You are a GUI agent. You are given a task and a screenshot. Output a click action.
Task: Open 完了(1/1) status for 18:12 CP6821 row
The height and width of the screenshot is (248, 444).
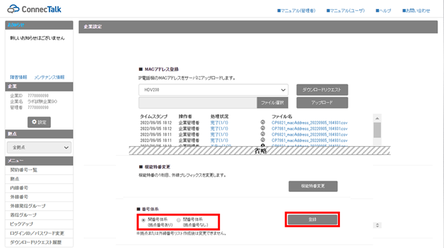tap(219, 122)
